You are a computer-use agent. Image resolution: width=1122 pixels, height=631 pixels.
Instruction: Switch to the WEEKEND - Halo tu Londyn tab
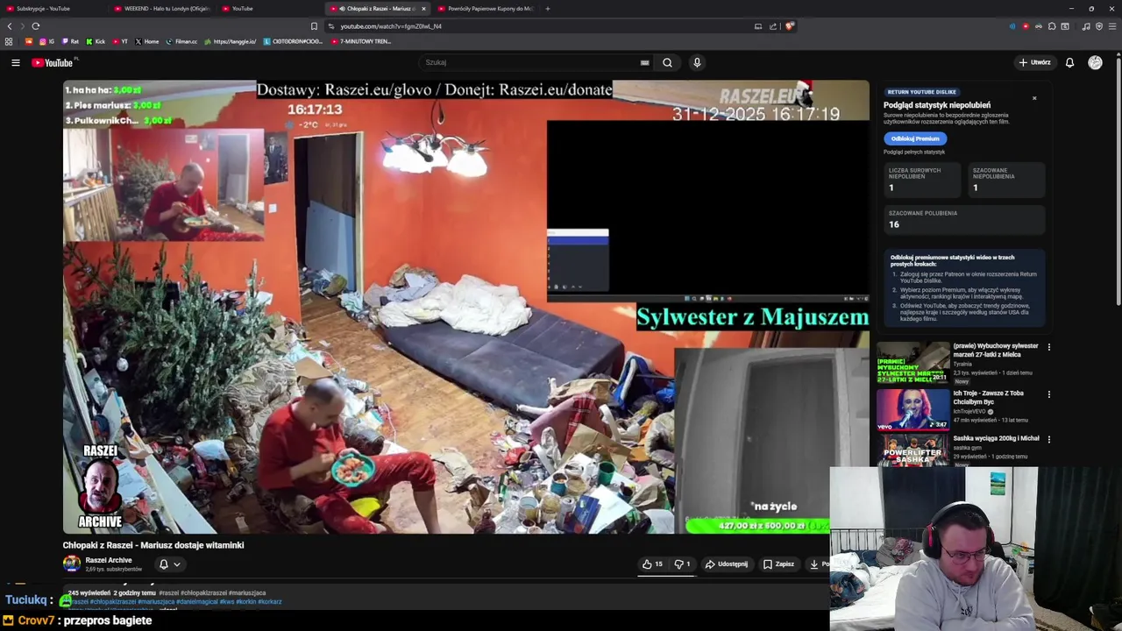tap(162, 9)
